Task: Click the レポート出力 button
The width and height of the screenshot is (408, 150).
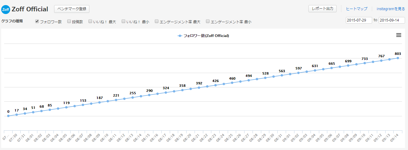Action: tap(323, 9)
